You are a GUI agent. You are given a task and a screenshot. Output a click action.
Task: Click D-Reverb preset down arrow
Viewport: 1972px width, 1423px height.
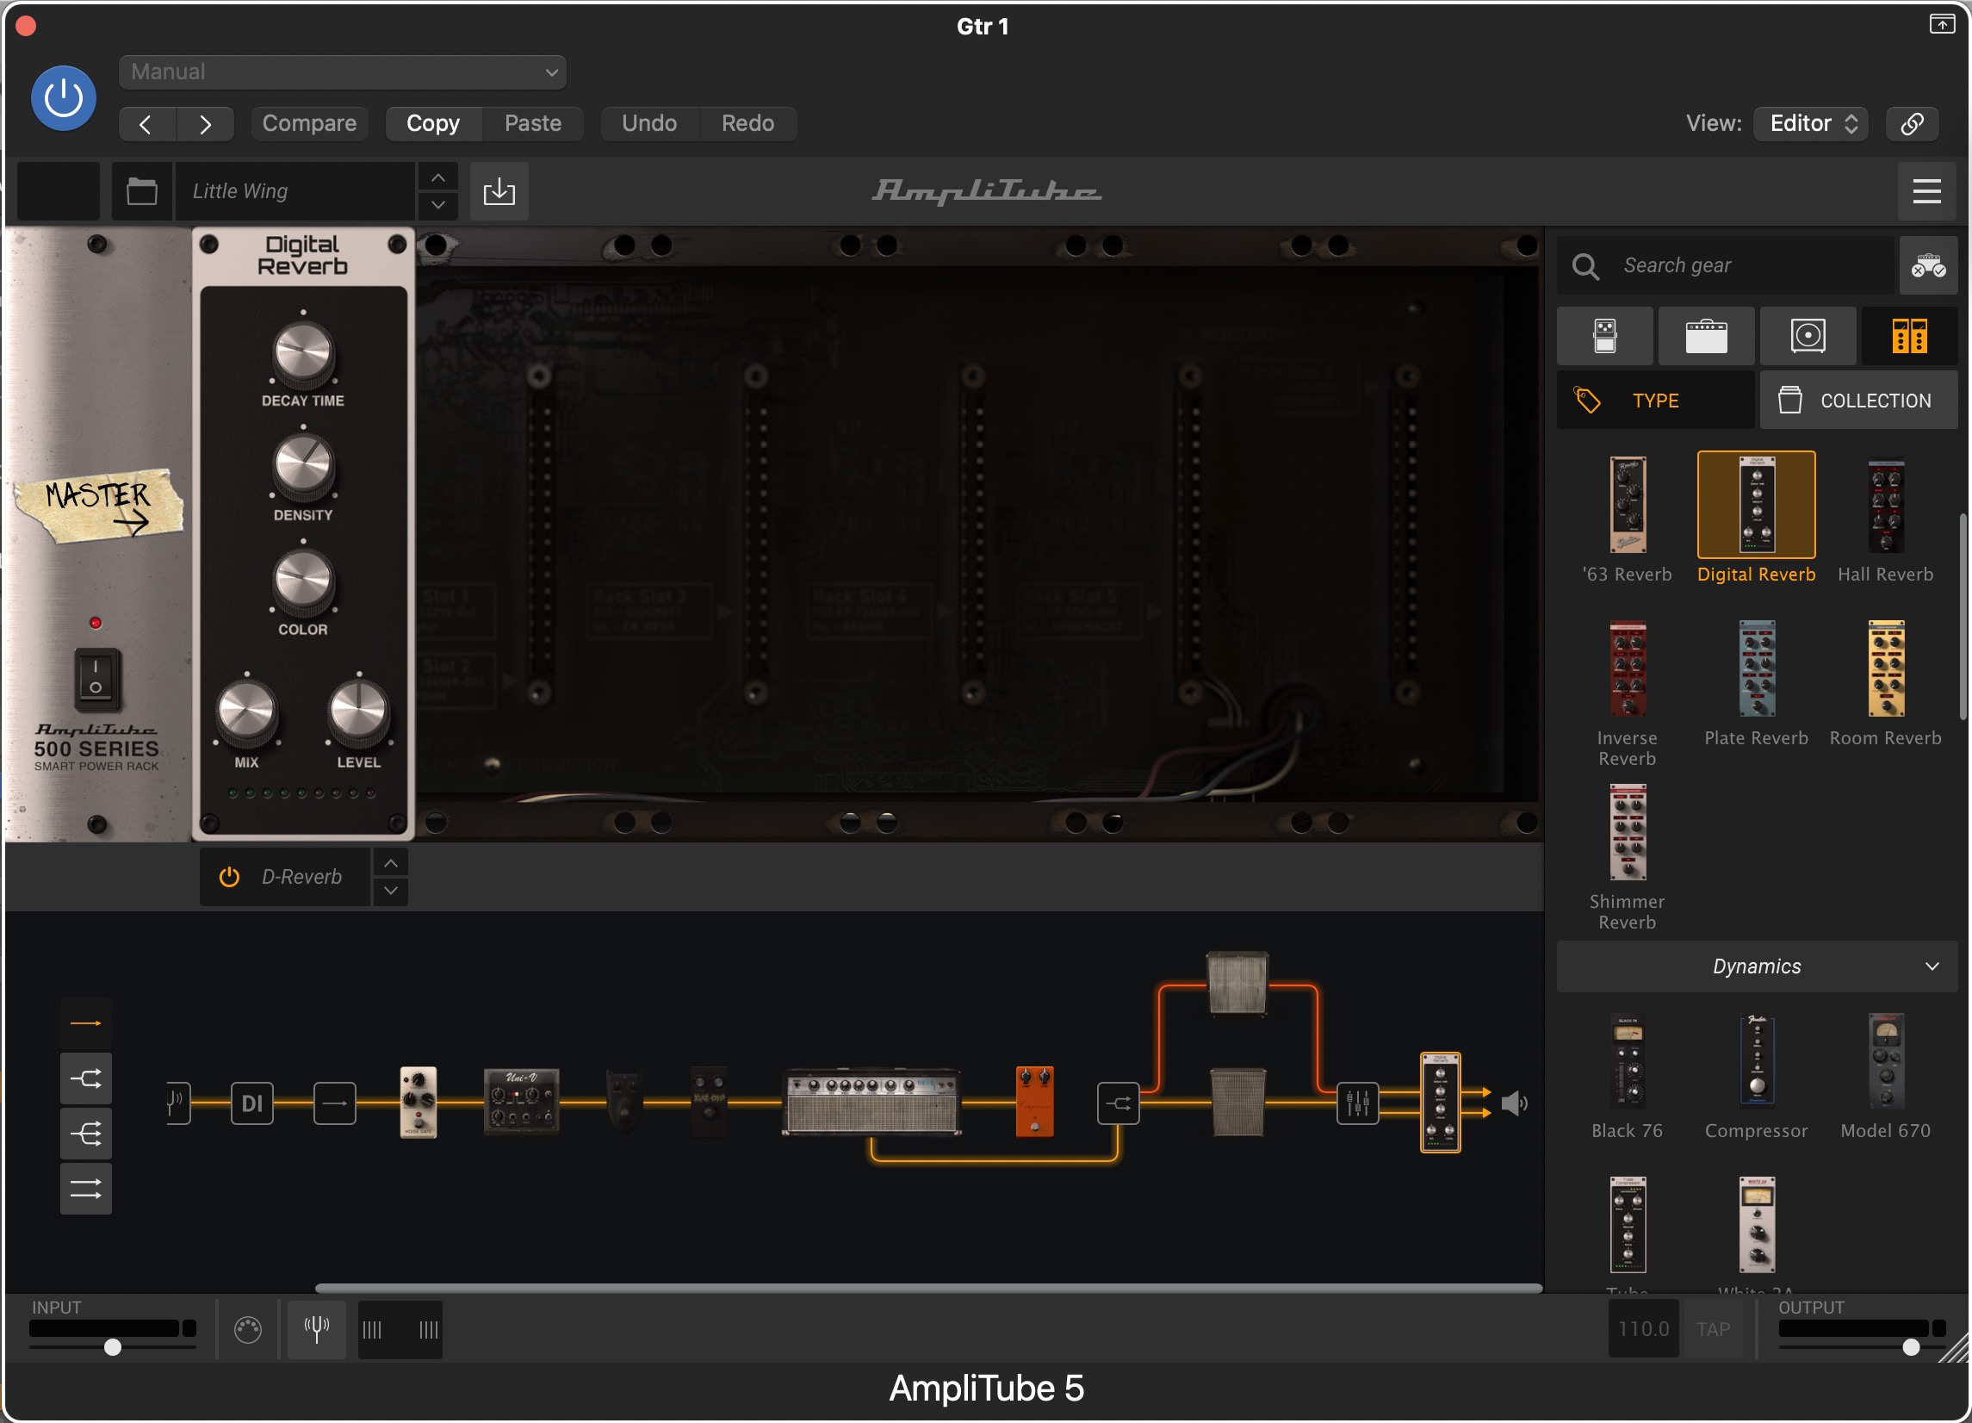(391, 892)
